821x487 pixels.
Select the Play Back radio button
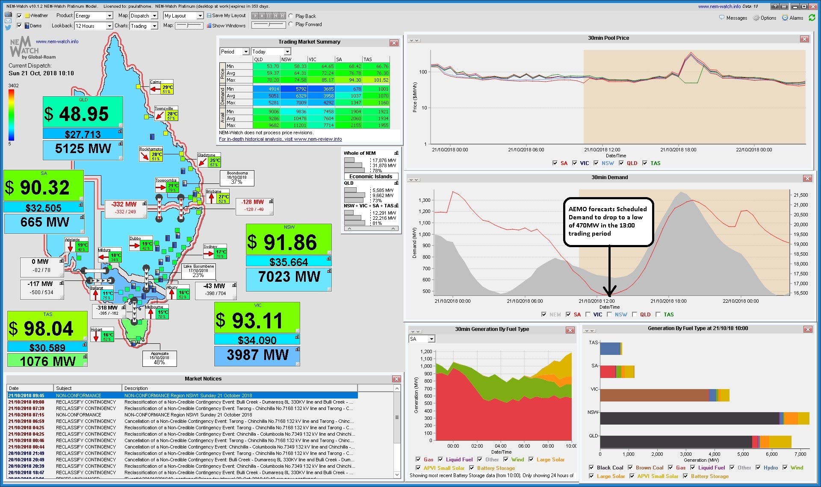point(291,16)
